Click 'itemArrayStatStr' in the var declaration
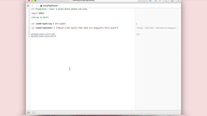207x116 pixels. pyautogui.click(x=44, y=28)
